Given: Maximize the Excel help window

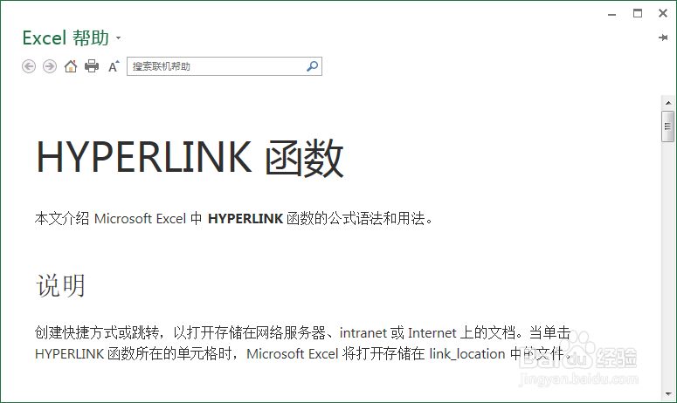Looking at the screenshot, I should 638,13.
